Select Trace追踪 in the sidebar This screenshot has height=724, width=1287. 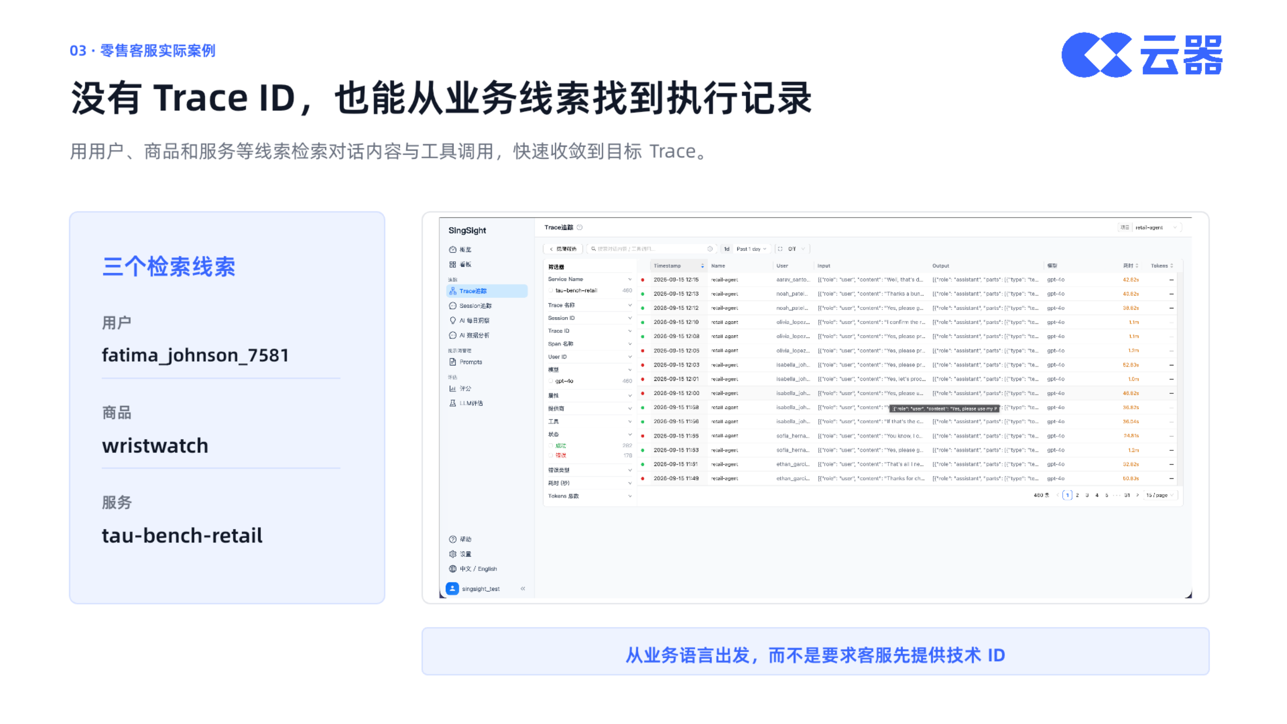point(486,291)
